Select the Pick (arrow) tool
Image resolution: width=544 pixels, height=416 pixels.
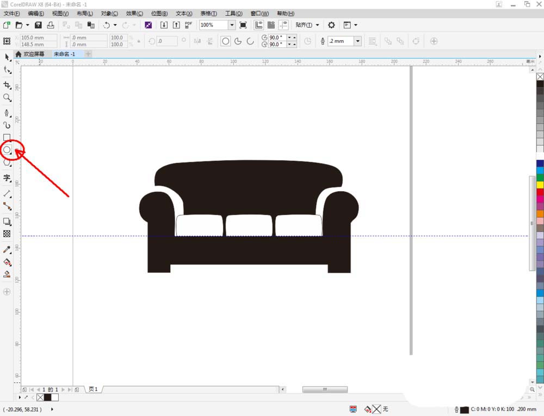(7, 57)
